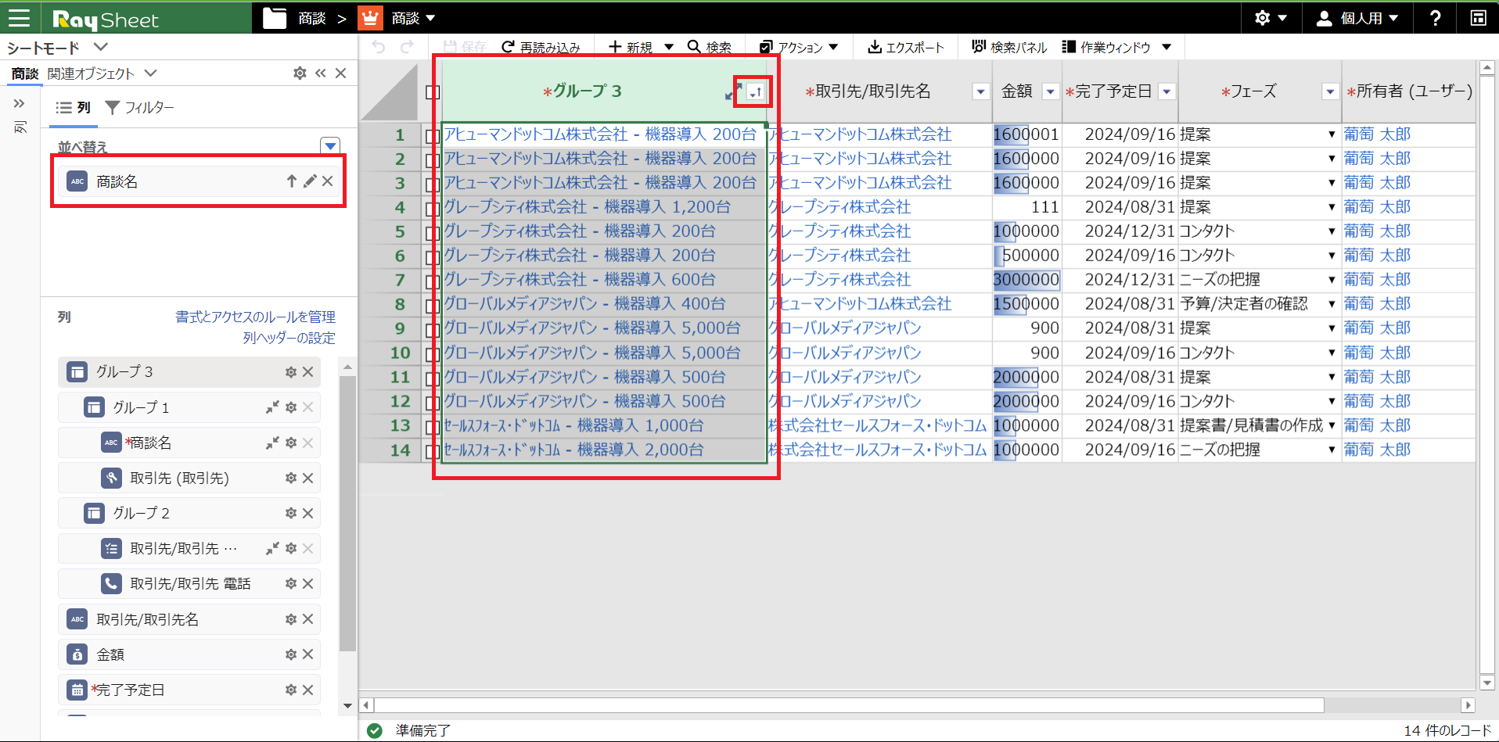
Task: Click the redo arrow icon
Action: [x=407, y=47]
